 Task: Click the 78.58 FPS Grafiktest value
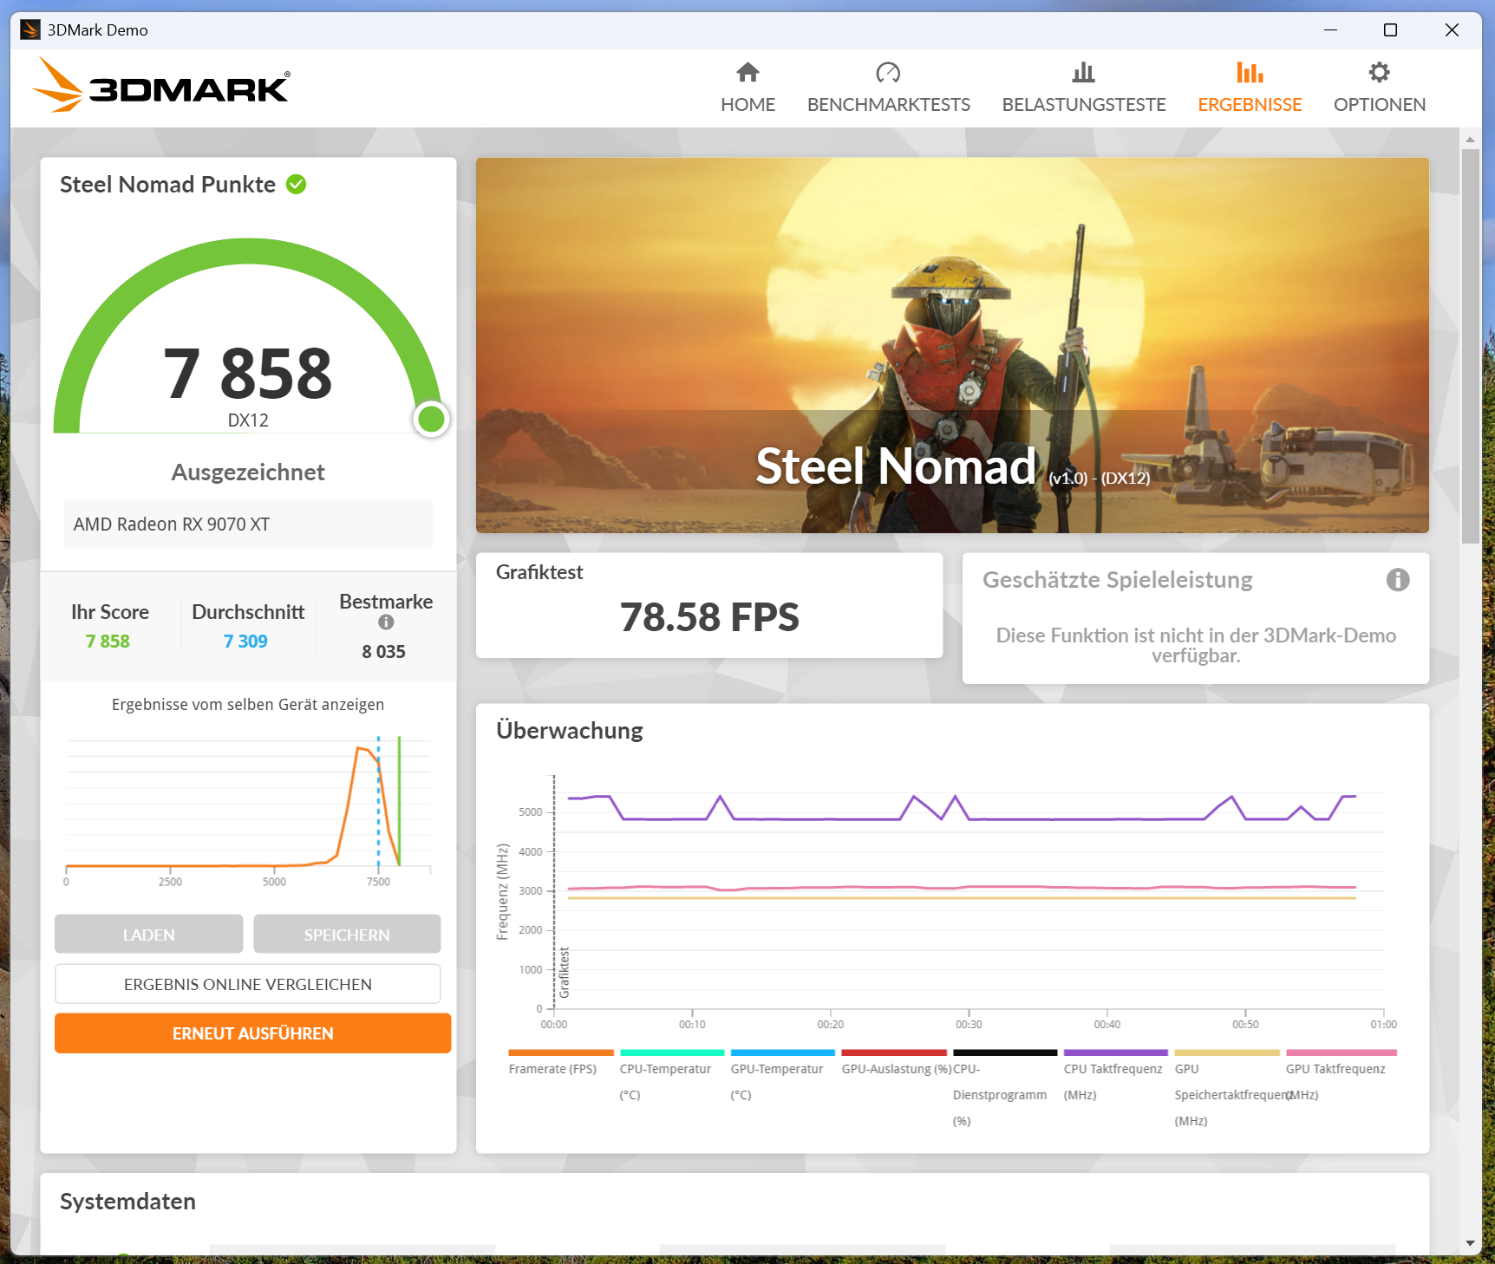(709, 617)
